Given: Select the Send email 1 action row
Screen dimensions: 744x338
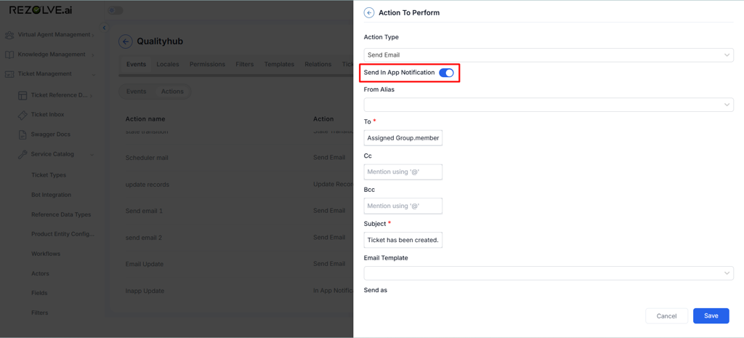Looking at the screenshot, I should (x=236, y=211).
